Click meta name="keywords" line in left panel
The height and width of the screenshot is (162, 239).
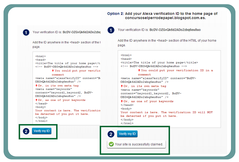pos(54,89)
